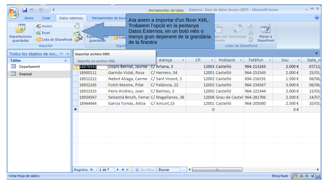Go to the first record

(91, 170)
